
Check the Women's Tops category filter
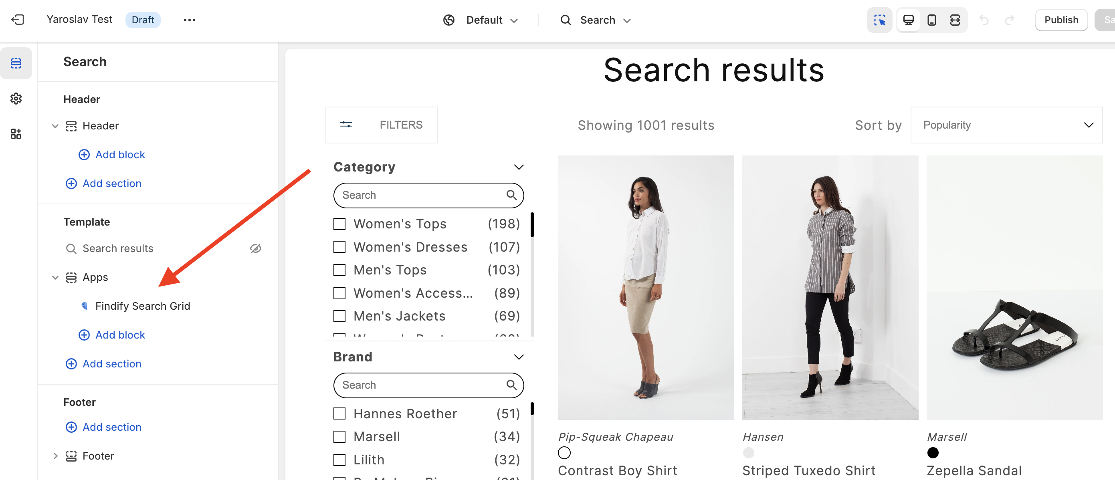[339, 224]
